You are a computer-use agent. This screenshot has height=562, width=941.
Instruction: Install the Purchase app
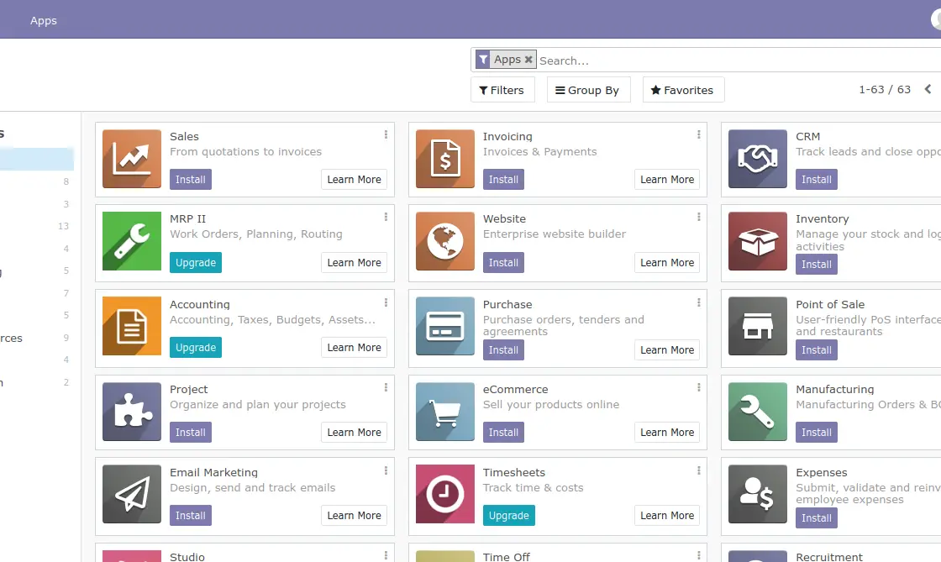pyautogui.click(x=503, y=349)
